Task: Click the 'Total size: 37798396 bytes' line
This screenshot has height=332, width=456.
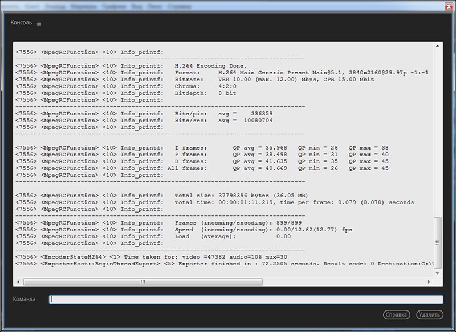Action: coord(162,196)
